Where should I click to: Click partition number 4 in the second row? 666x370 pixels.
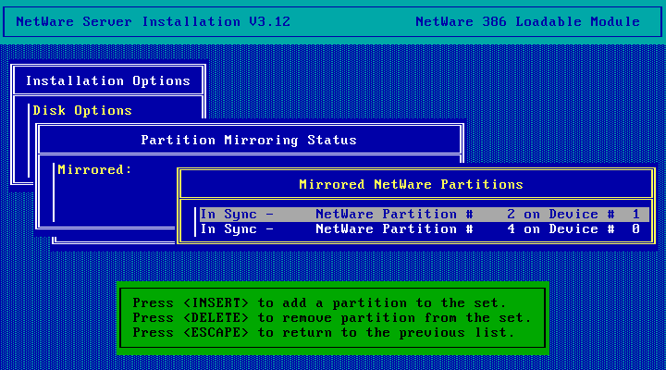click(511, 228)
